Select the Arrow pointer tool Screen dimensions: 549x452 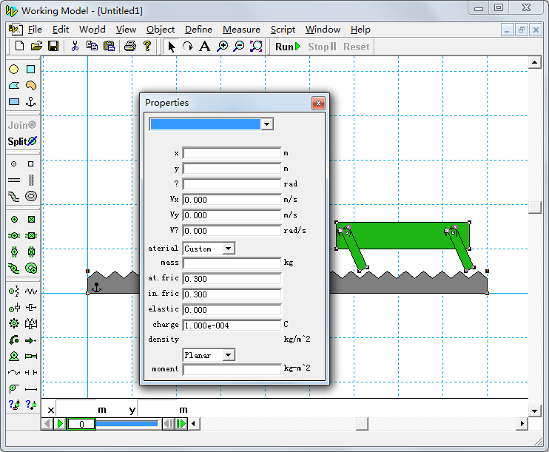(x=171, y=47)
